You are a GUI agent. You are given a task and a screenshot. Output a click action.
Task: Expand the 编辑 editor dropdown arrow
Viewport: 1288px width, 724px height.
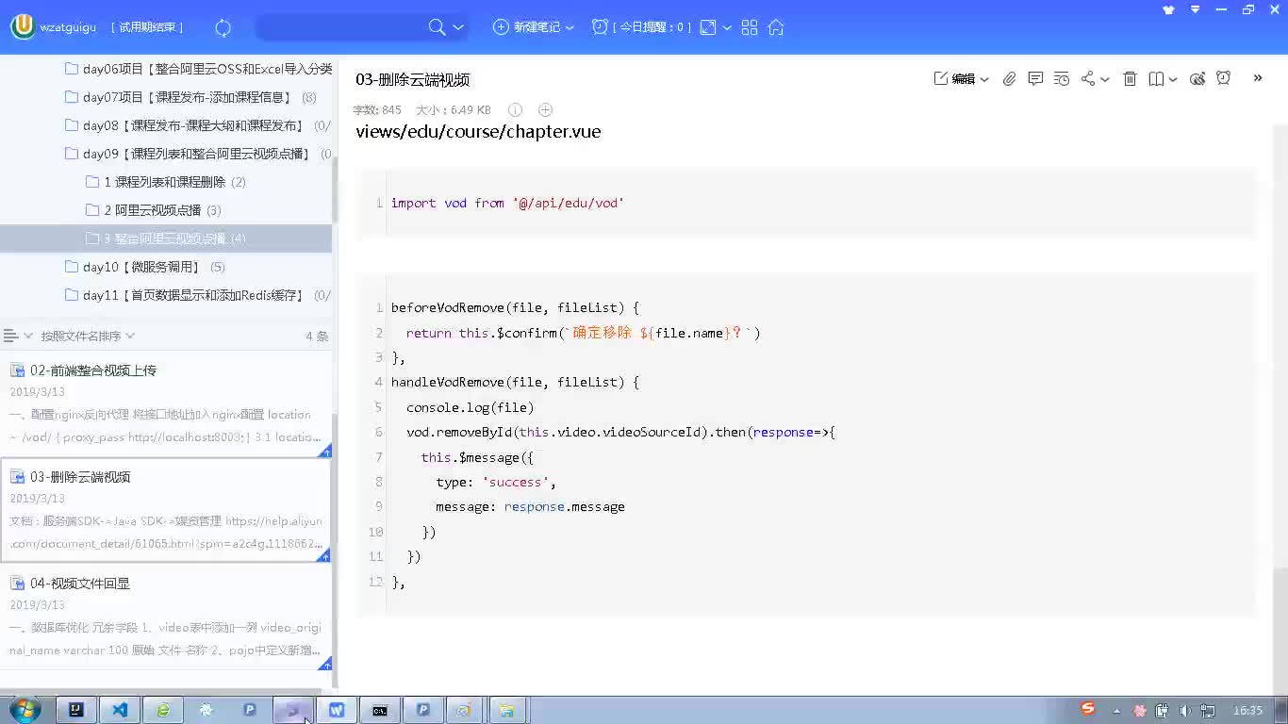click(984, 80)
